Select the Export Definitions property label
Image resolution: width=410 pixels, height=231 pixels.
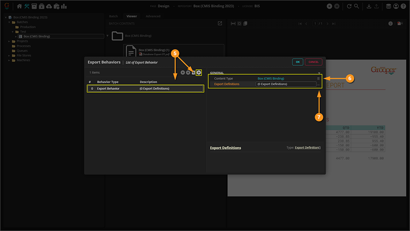tap(227, 84)
